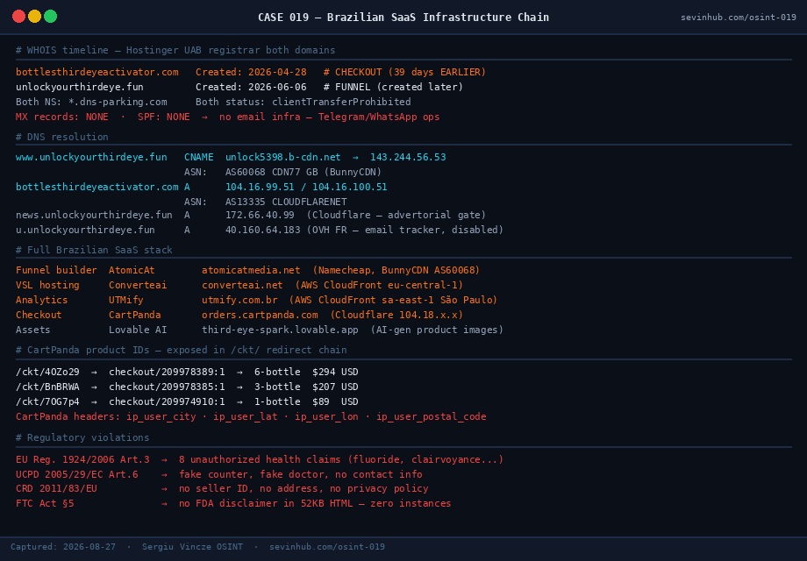Select 'AS60068 CDN77 GB (BunnyCDN)' ASN
The width and height of the screenshot is (807, 561).
(304, 172)
